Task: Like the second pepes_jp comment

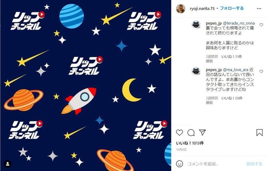Action: pyautogui.click(x=261, y=71)
